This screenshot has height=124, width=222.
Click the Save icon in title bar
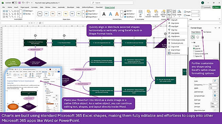pyautogui.click(x=19, y=3)
